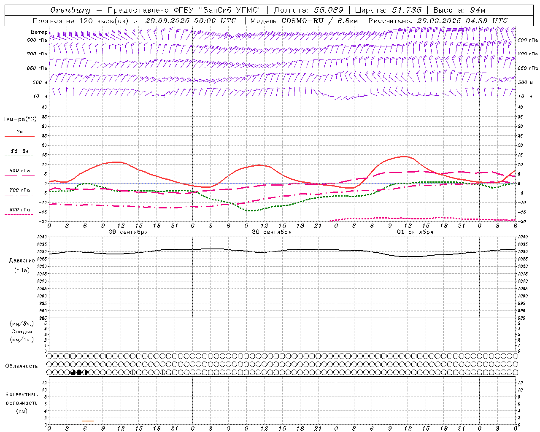Click the "Осадки" precipitation label
The width and height of the screenshot is (540, 432).
point(22,332)
